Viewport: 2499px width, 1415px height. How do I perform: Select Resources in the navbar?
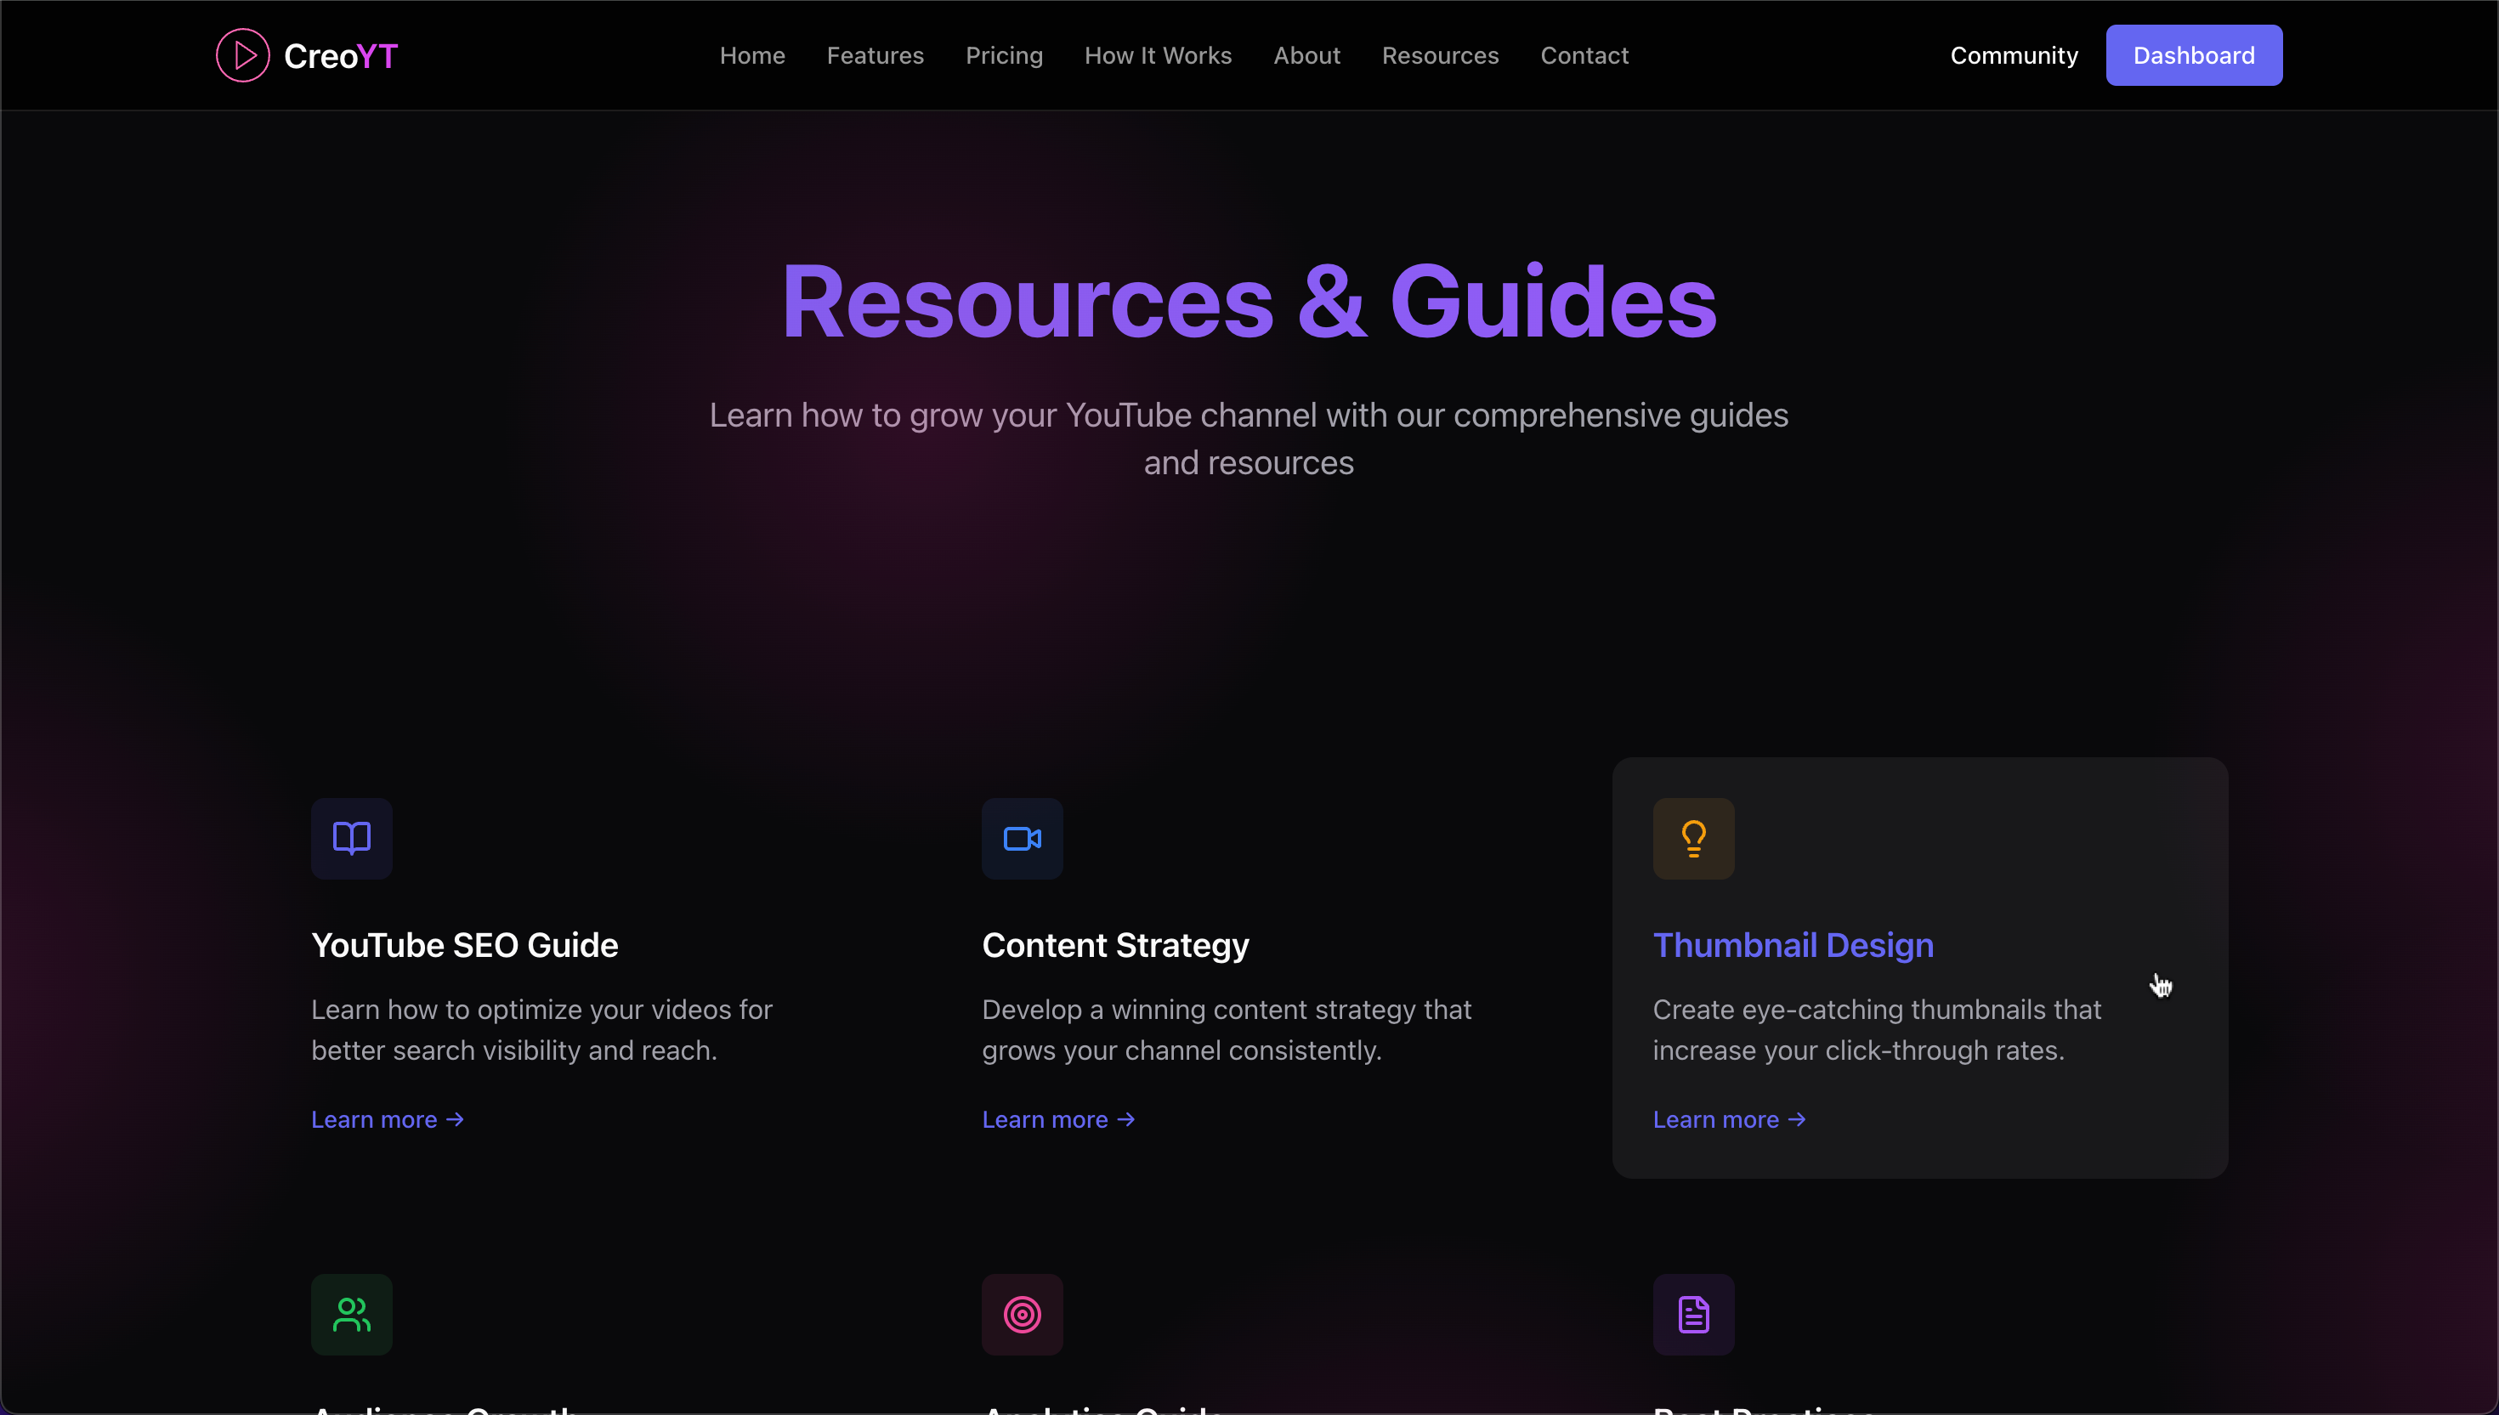1440,55
